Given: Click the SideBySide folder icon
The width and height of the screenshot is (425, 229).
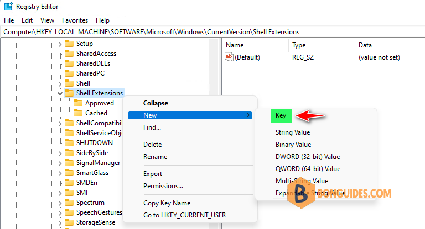Looking at the screenshot, I should click(x=69, y=153).
